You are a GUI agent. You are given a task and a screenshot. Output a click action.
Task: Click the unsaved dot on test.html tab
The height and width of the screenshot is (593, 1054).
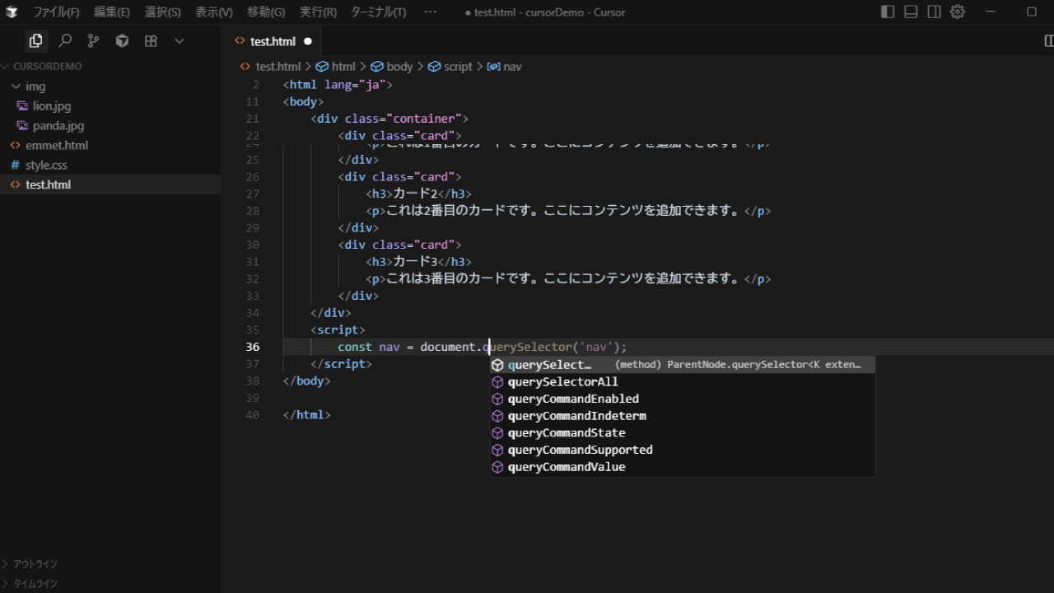pyautogui.click(x=308, y=41)
